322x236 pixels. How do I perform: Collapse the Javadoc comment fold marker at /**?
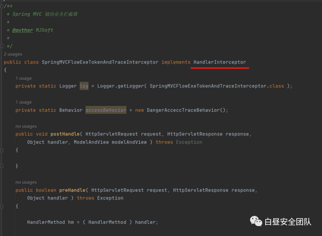click(2, 6)
